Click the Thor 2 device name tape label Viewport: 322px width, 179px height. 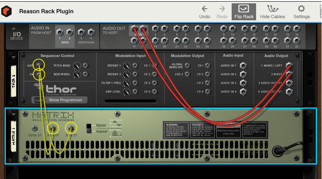click(14, 81)
